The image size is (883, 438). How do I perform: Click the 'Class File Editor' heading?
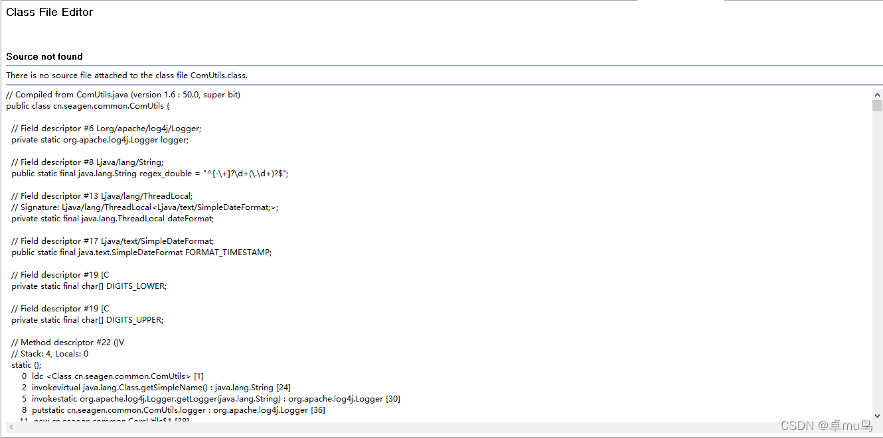pos(50,12)
